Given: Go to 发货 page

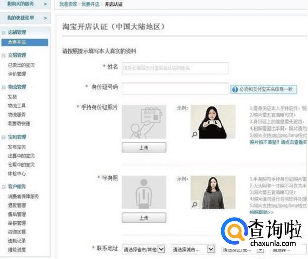Looking at the screenshot, I should [12, 97].
